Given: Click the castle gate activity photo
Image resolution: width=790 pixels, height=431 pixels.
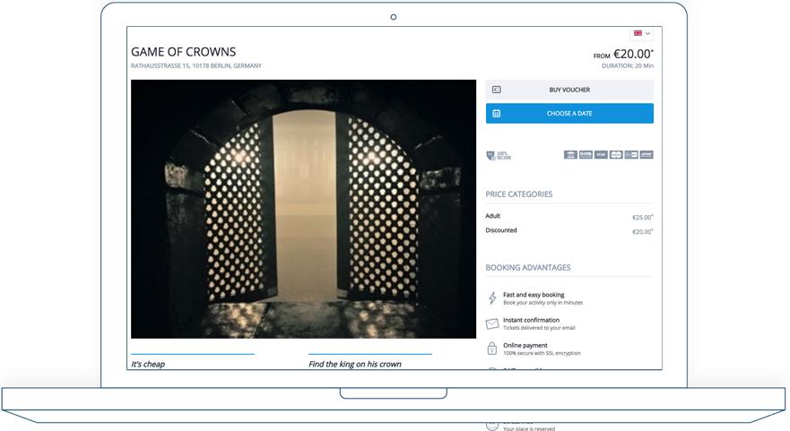Looking at the screenshot, I should tap(303, 209).
